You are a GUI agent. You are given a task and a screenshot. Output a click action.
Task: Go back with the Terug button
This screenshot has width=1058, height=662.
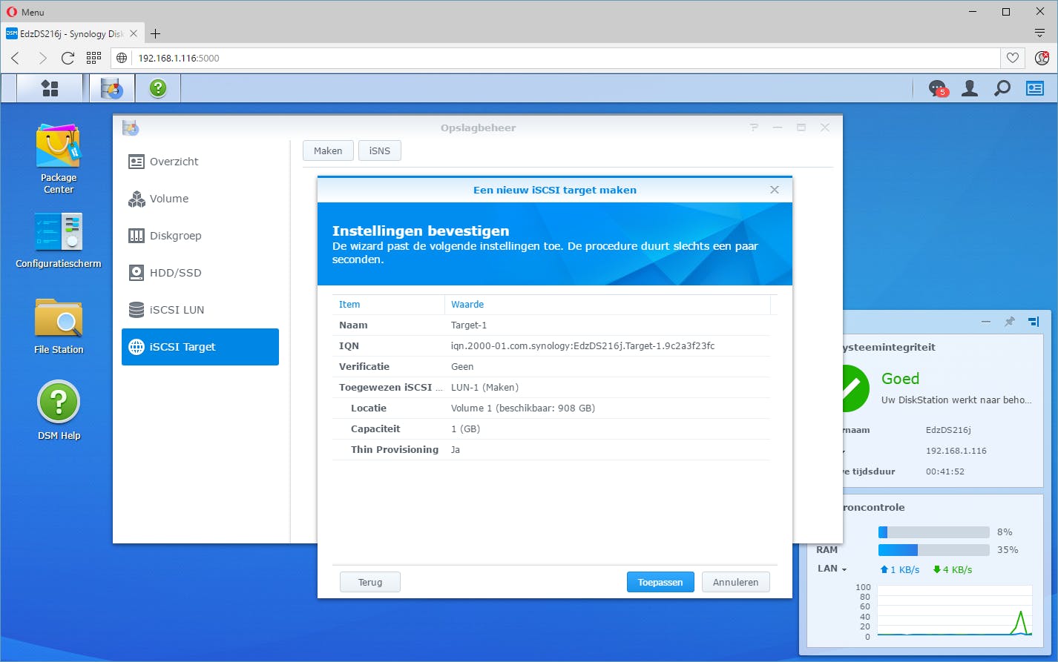point(370,582)
